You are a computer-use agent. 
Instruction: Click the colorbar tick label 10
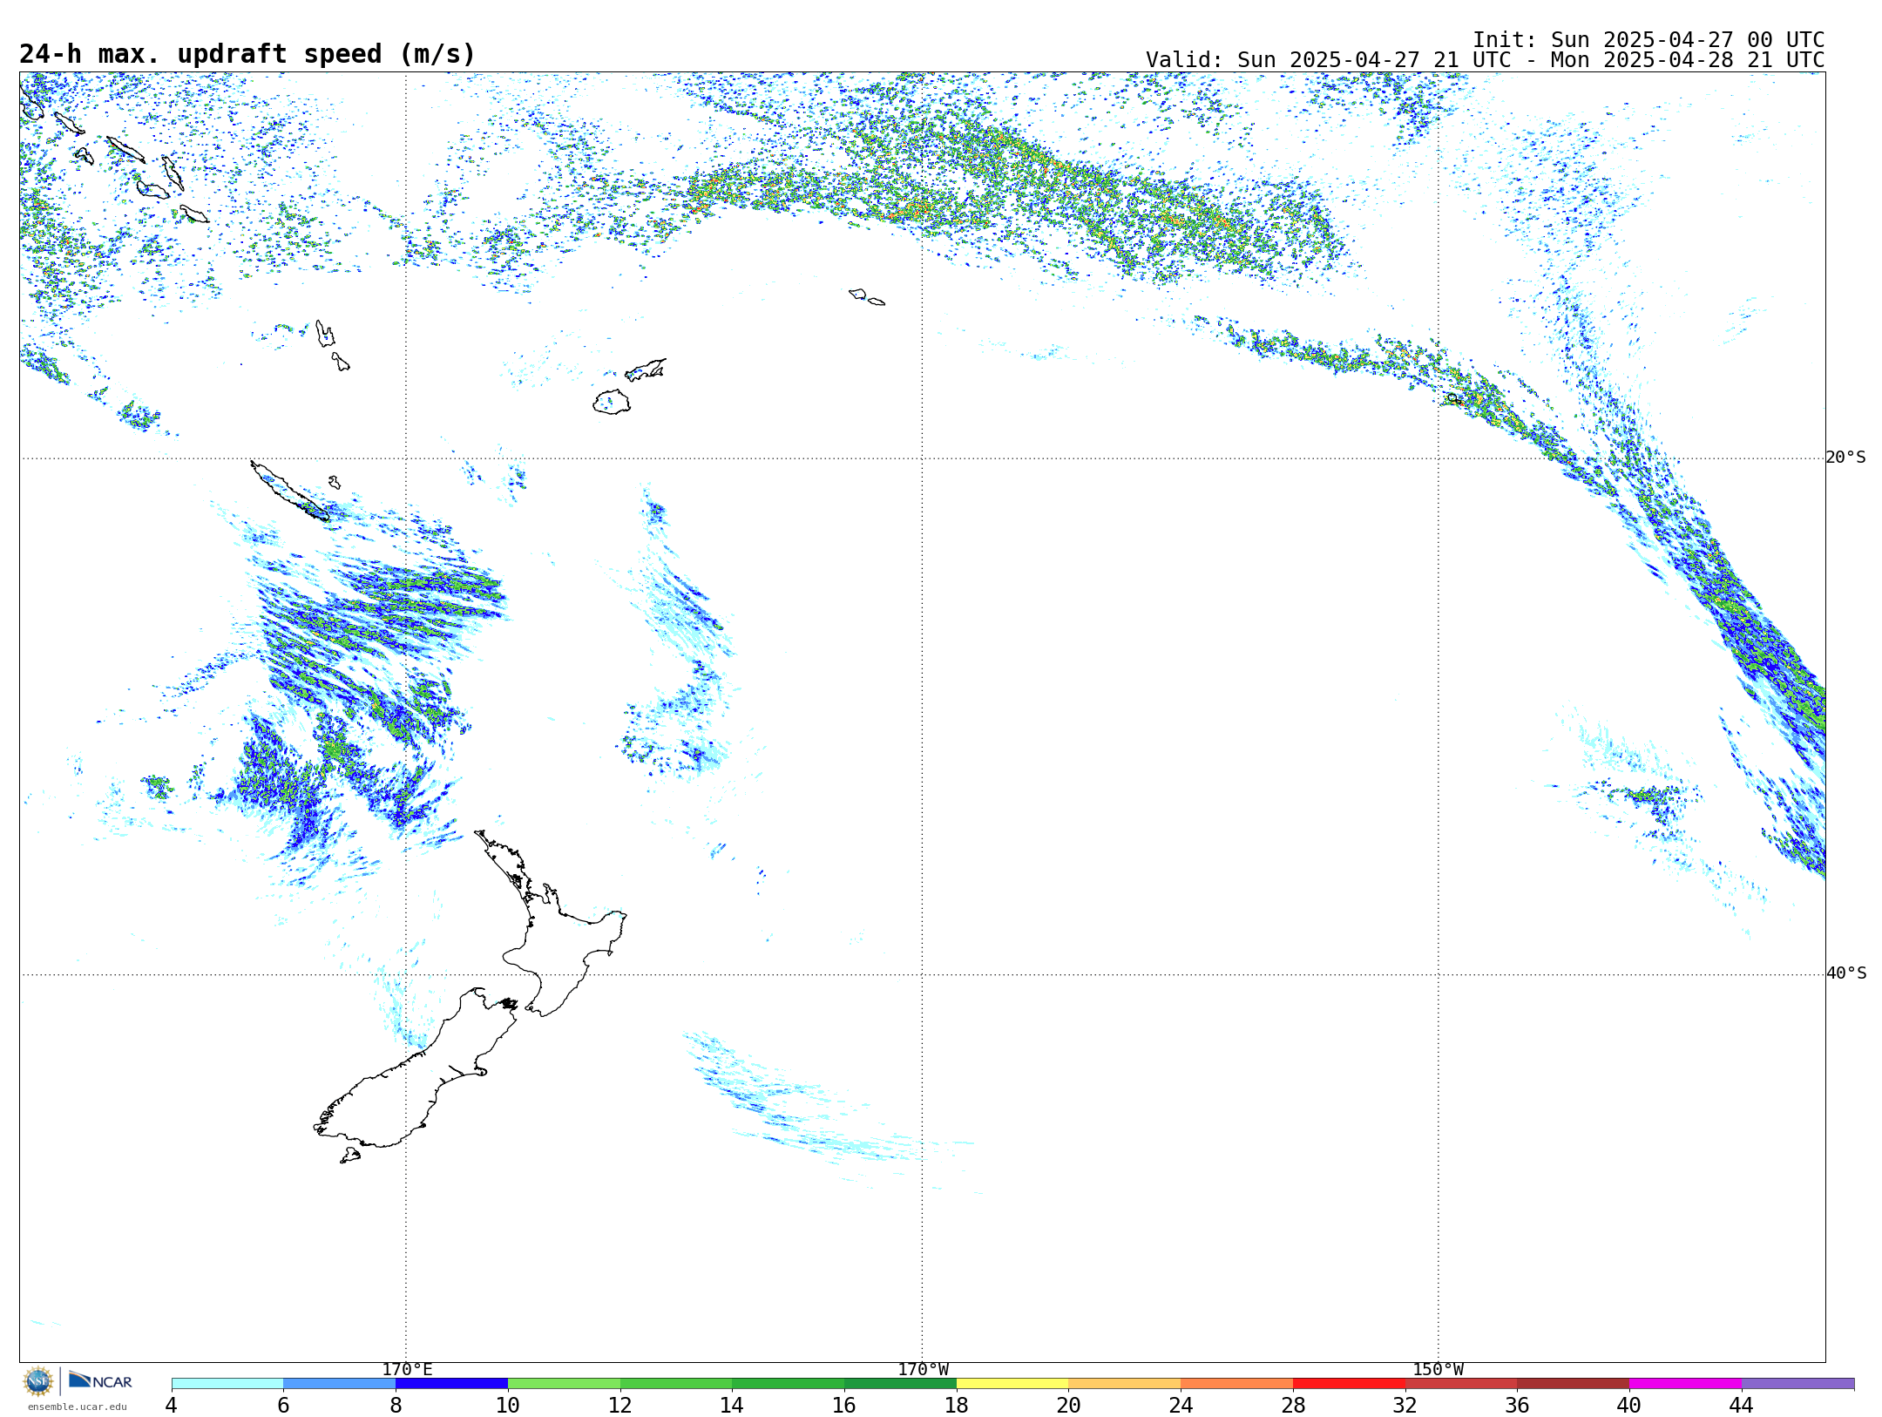tap(508, 1405)
